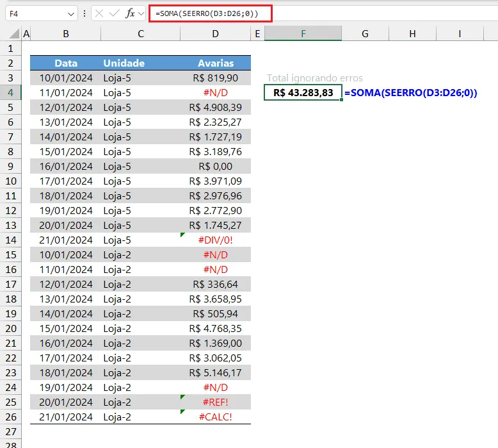The image size is (498, 448).
Task: Select Loja-5 cell in row 9
Action: [x=141, y=166]
